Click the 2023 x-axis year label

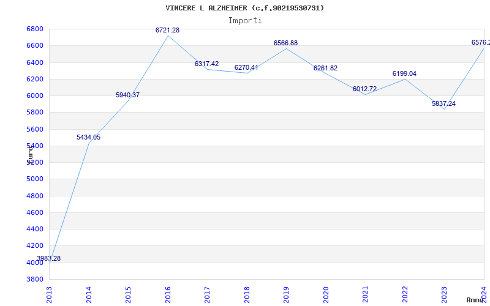[445, 295]
